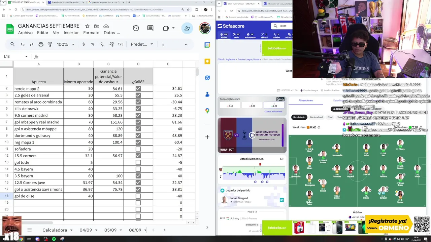Format cells as percent
Image resolution: width=431 pixels, height=242 pixels.
point(93,44)
